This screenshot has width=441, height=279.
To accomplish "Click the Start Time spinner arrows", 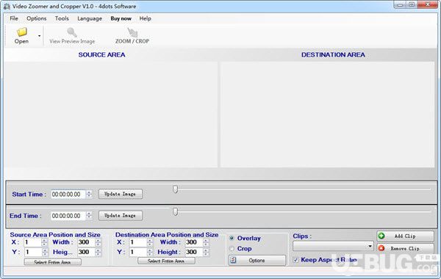I will point(89,194).
